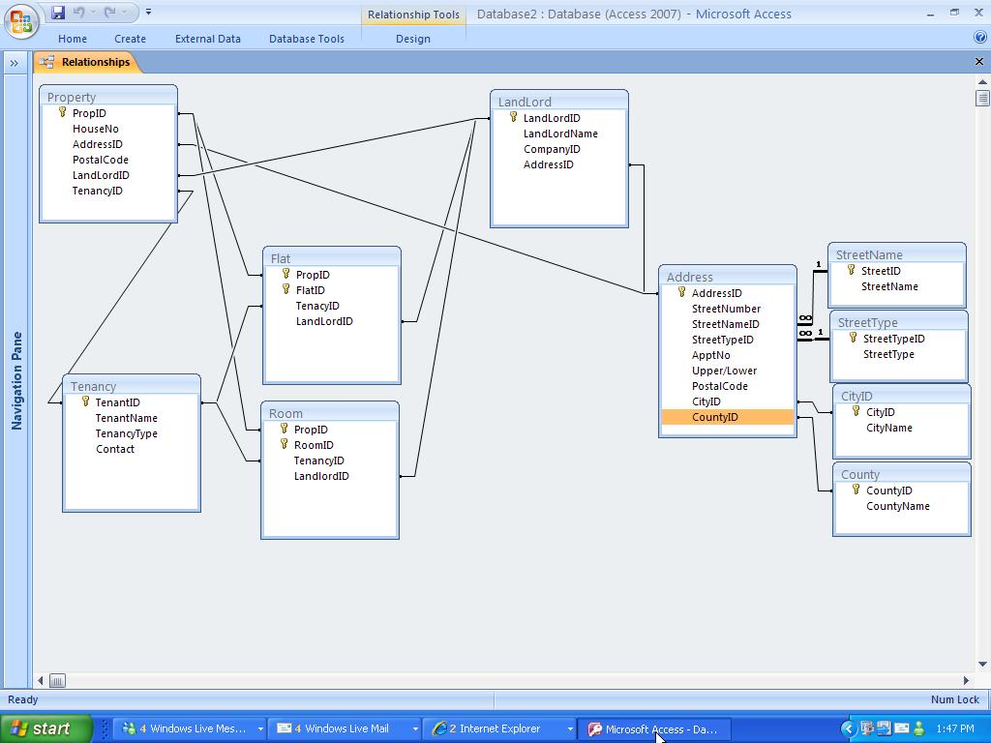This screenshot has width=991, height=743.
Task: Click the Room table title bar
Action: pyautogui.click(x=330, y=413)
